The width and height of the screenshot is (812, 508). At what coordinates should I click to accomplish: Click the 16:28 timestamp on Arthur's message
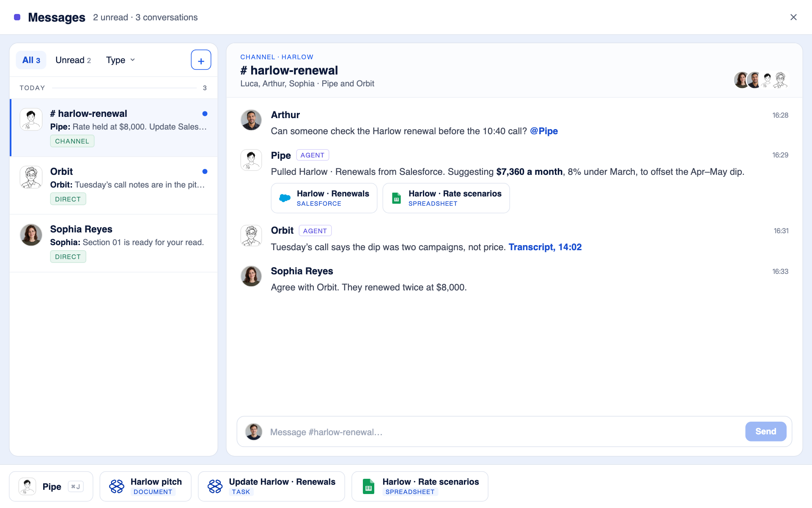[x=780, y=115]
